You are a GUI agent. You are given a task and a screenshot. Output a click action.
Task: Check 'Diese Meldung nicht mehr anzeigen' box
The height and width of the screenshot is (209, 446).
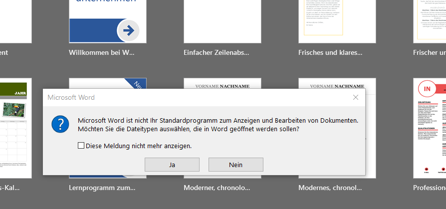81,146
